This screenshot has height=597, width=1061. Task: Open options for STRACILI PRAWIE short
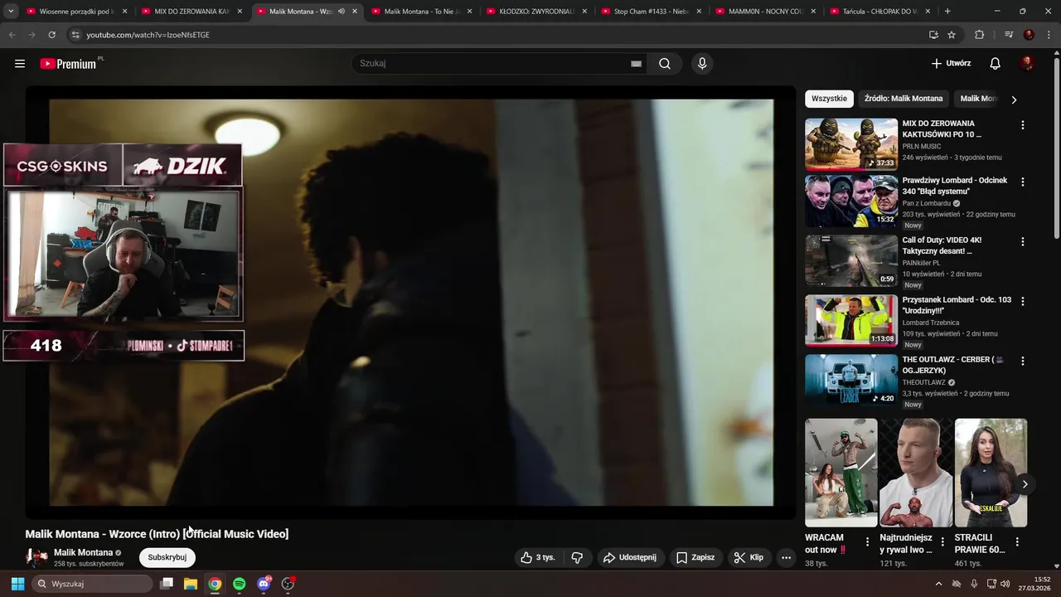point(1017,541)
